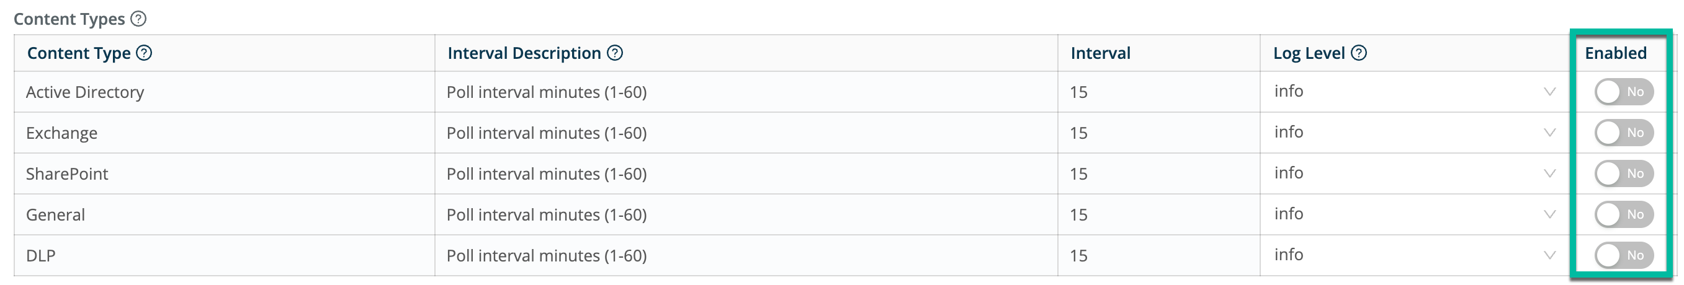The height and width of the screenshot is (285, 1684).
Task: Click the help icon beside Content Types title
Action: [138, 19]
